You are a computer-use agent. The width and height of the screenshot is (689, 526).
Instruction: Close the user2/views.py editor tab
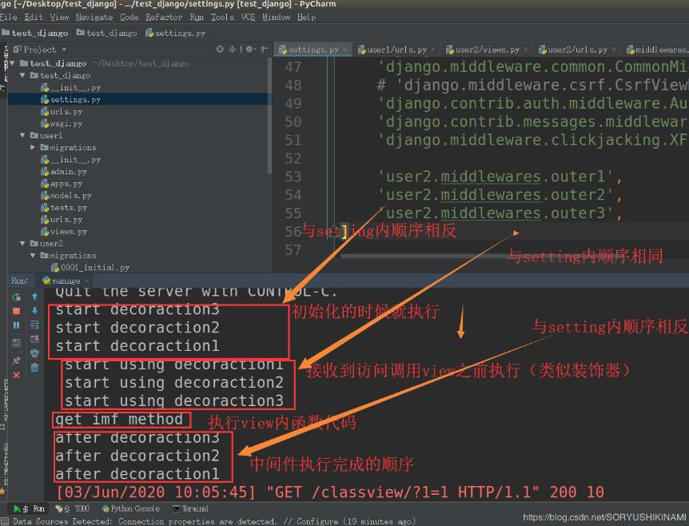(x=526, y=50)
